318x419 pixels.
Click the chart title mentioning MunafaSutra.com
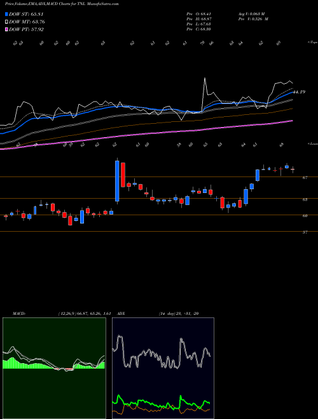pos(62,4)
